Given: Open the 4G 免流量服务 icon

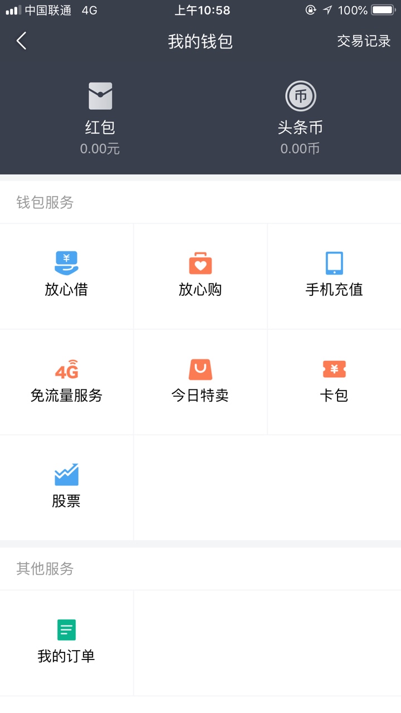Looking at the screenshot, I should tap(66, 369).
